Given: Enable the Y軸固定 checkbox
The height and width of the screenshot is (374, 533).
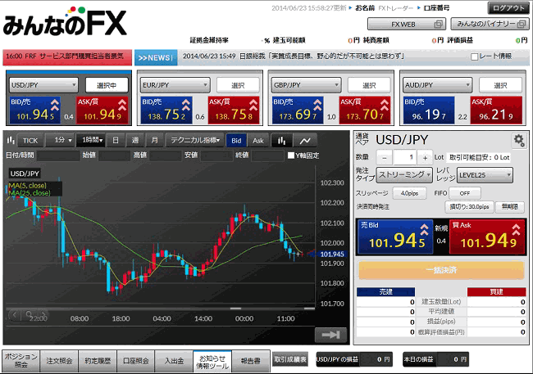Looking at the screenshot, I should click(291, 155).
